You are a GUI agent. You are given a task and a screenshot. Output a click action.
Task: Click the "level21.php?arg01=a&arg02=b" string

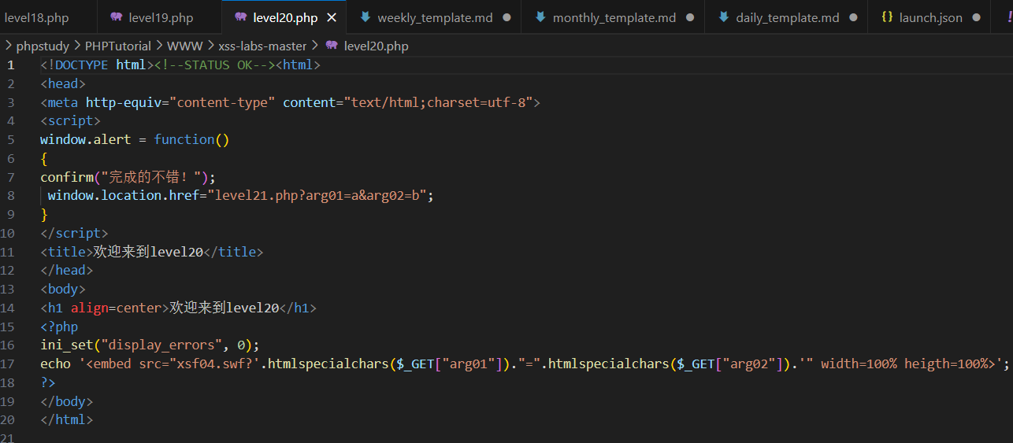click(x=317, y=195)
